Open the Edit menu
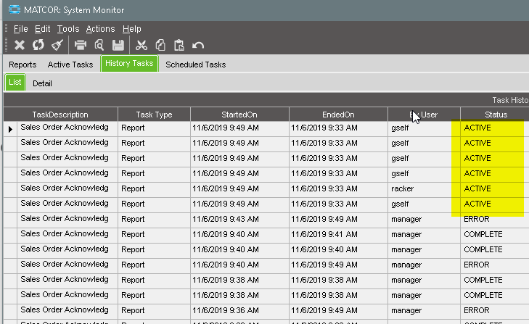529x324 pixels. 43,29
